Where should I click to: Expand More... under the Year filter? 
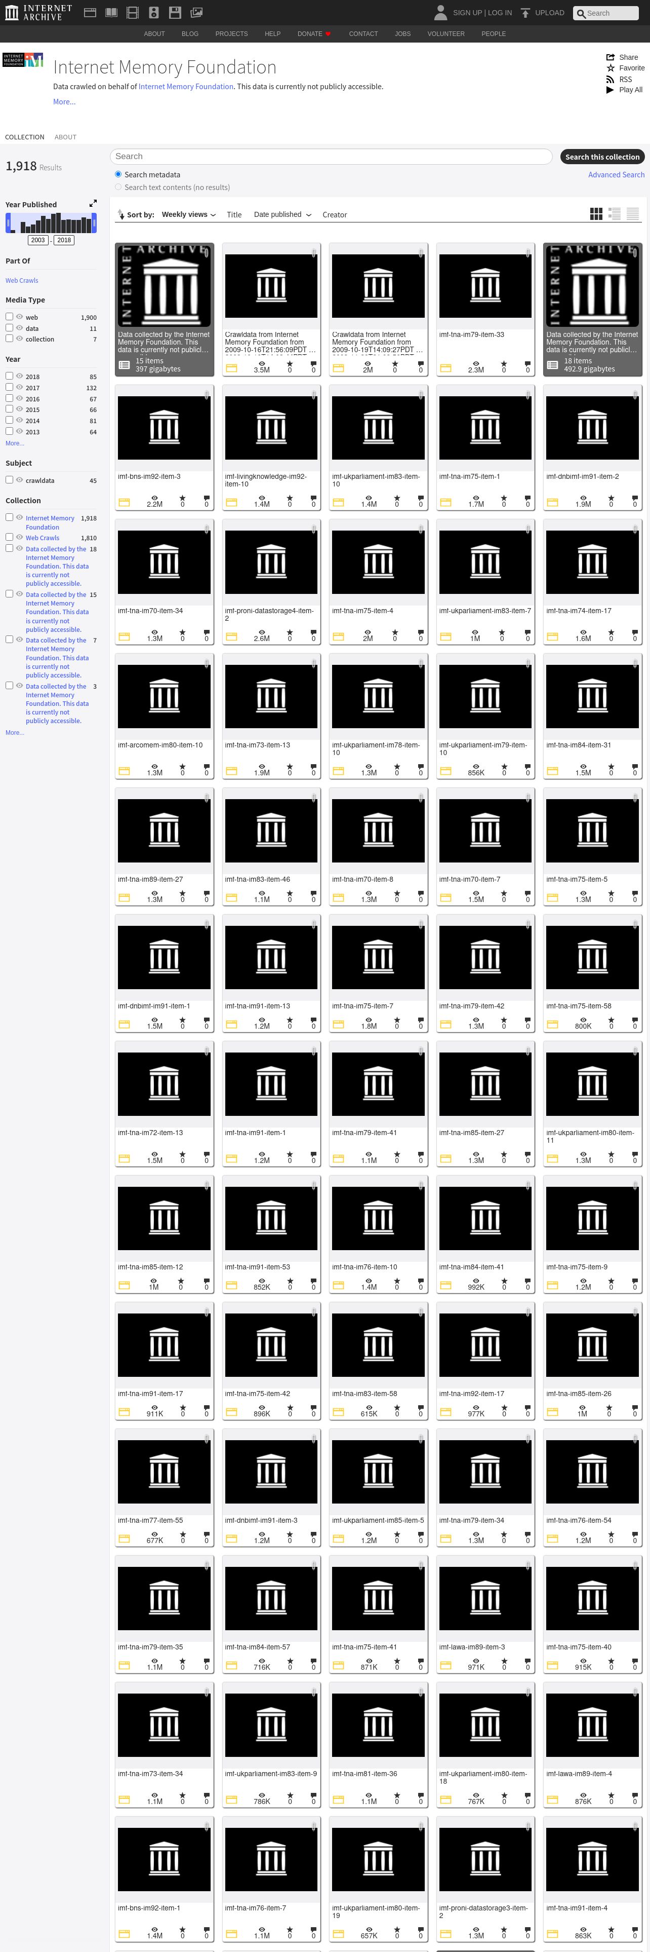pyautogui.click(x=15, y=443)
